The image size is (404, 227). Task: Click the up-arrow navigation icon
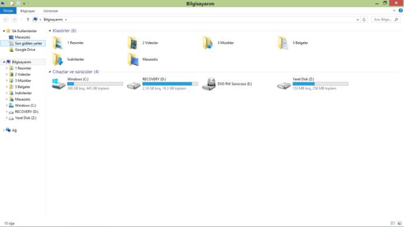click(x=28, y=19)
